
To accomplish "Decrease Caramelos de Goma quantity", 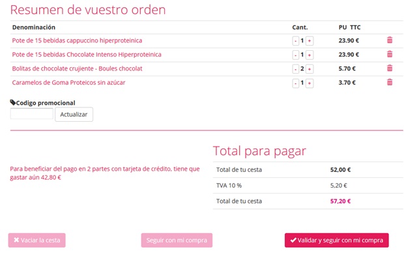I will tap(296, 83).
